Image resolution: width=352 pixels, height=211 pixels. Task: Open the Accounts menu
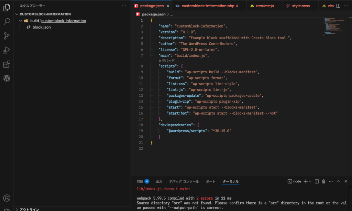pos(7,198)
